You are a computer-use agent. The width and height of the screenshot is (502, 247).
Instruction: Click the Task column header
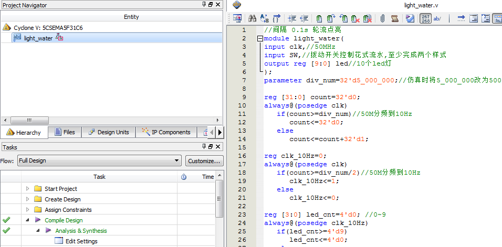point(99,177)
